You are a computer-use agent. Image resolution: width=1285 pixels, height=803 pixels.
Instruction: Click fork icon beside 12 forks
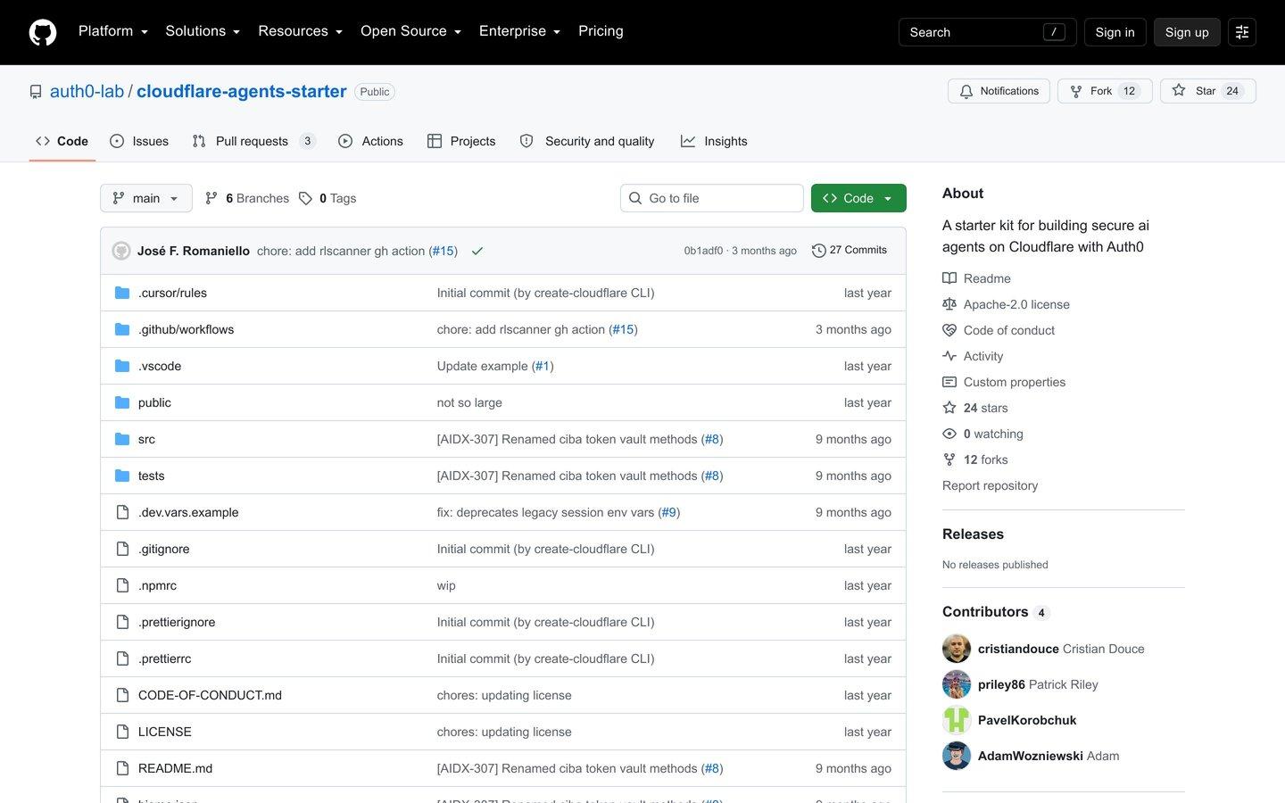[949, 459]
